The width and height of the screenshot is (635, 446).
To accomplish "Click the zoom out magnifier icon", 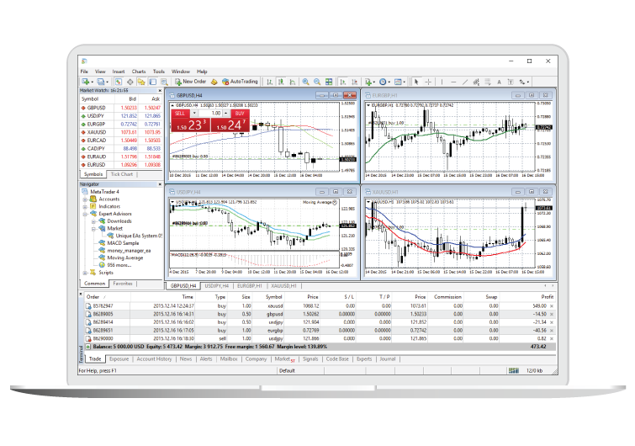I will click(317, 82).
